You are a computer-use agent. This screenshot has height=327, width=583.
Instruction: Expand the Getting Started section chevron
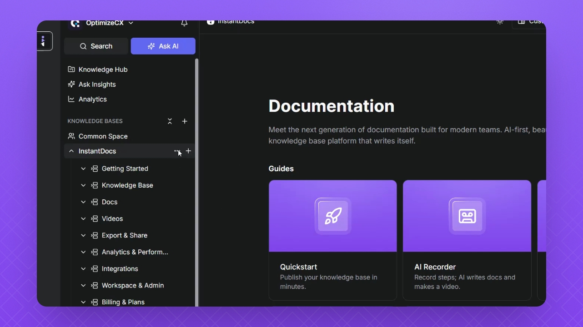tap(83, 168)
